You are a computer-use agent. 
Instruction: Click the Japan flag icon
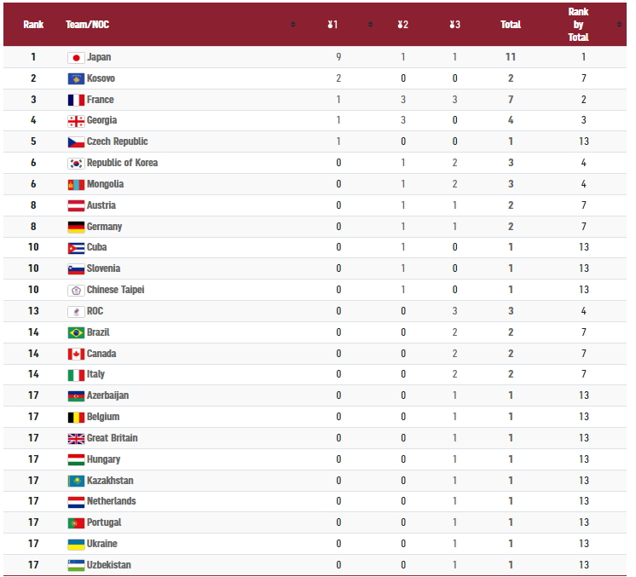click(76, 58)
